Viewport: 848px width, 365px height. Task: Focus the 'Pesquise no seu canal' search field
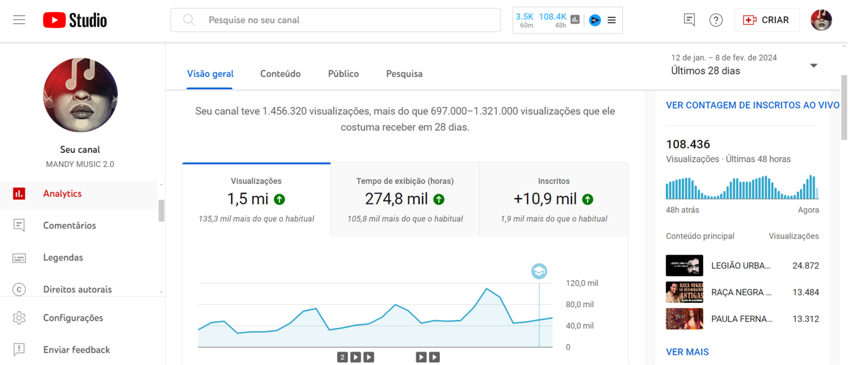(x=335, y=20)
